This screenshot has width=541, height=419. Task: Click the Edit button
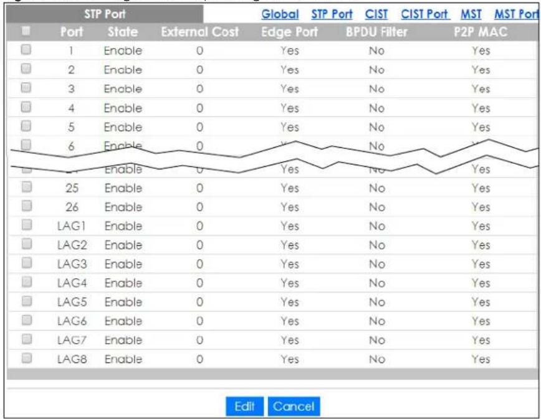point(244,407)
